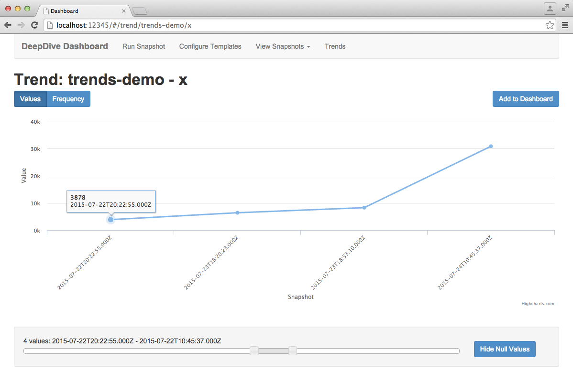Click the Add to Dashboard button

point(526,99)
